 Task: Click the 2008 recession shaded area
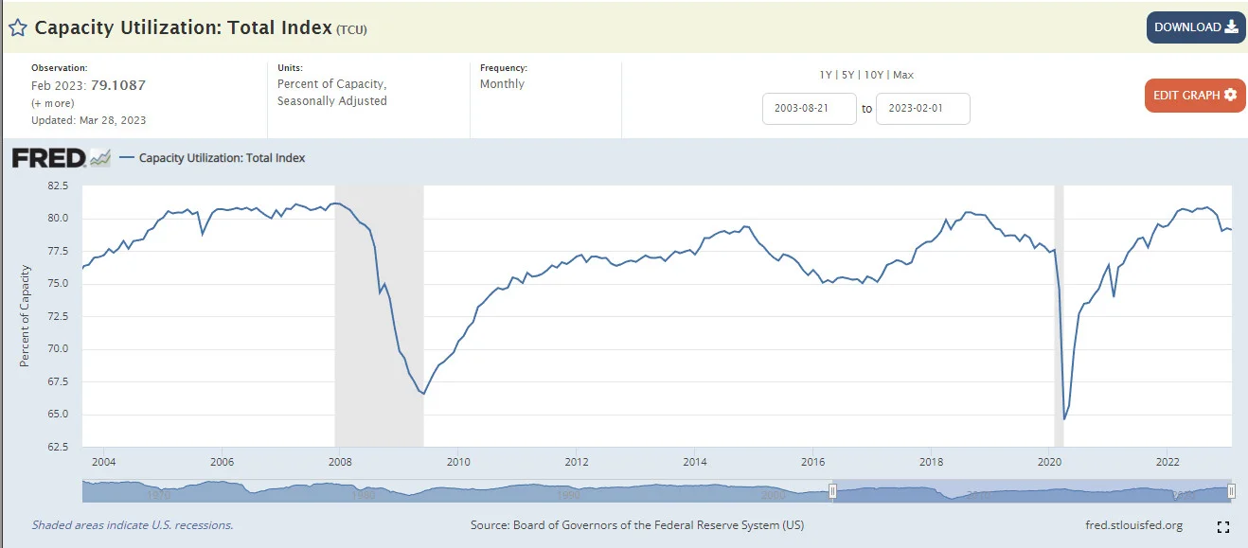tap(379, 316)
